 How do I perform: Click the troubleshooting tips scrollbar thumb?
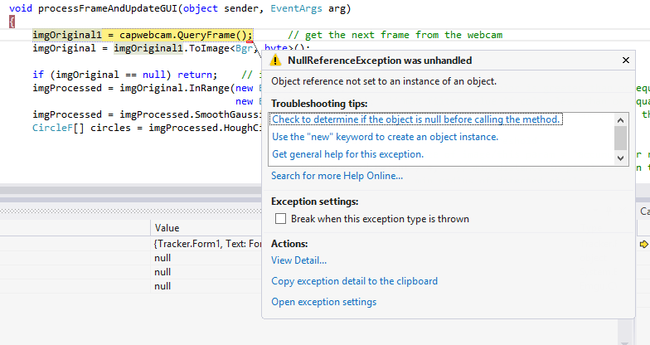[620, 137]
